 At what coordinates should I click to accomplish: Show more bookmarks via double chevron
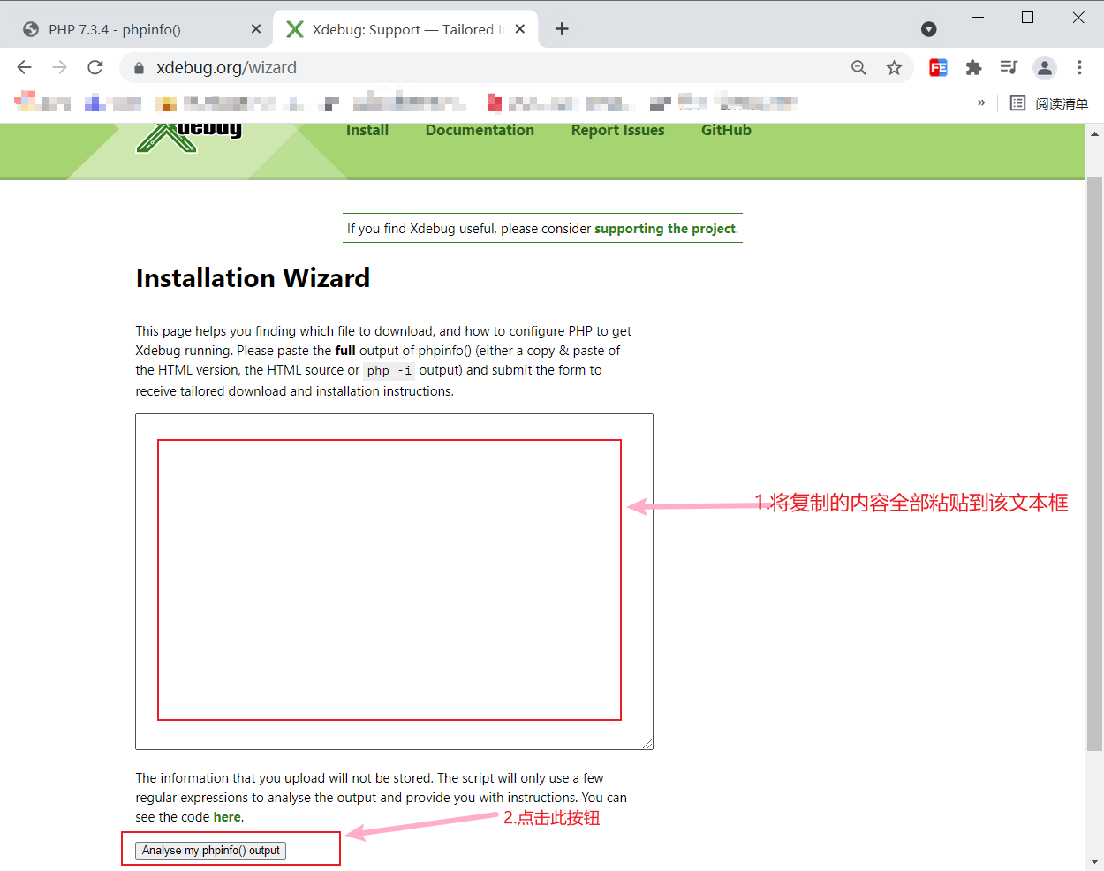tap(981, 102)
